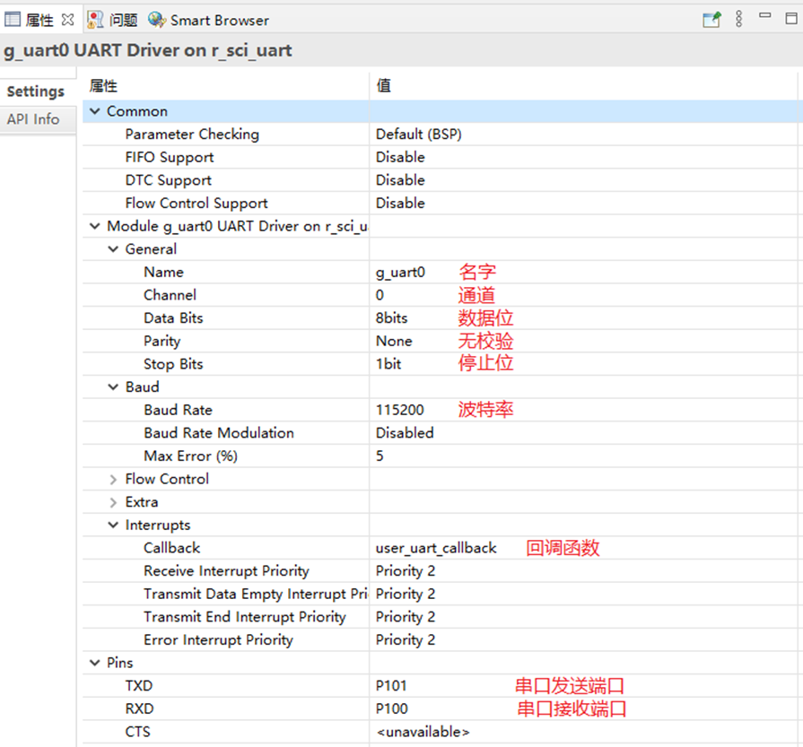This screenshot has width=803, height=747.
Task: Collapse the Interrupts section
Action: (112, 525)
